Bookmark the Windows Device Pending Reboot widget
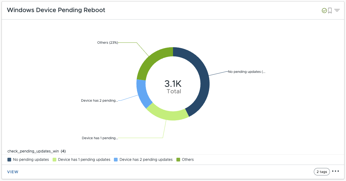Screen dimensions: 346x181 (330, 11)
